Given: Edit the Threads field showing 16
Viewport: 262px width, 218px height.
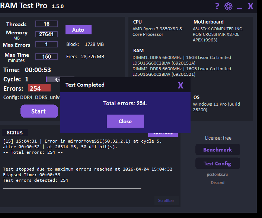Looking at the screenshot, I should coord(47,24).
